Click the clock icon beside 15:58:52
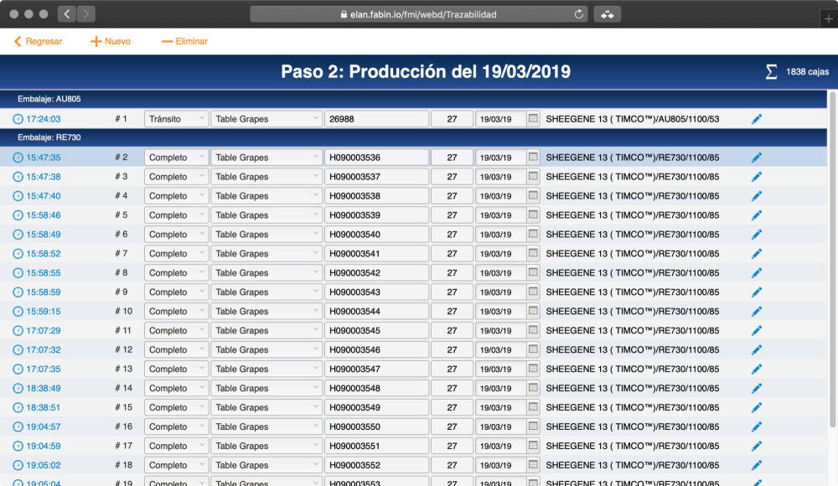 18,254
